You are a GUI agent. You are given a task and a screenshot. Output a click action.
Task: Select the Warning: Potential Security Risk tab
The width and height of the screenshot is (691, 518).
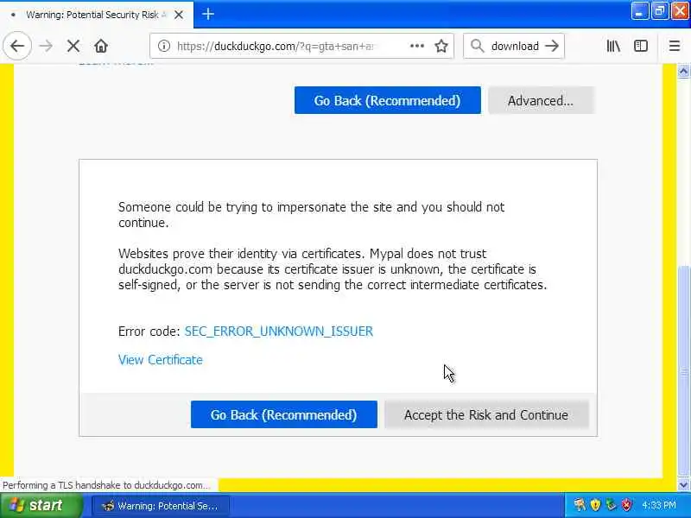point(97,15)
